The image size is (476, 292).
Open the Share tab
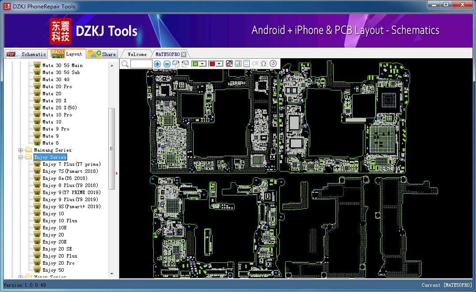tap(102, 54)
